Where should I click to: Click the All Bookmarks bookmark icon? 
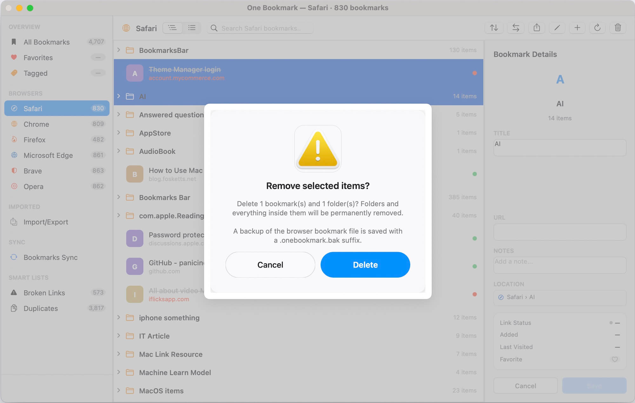(14, 42)
